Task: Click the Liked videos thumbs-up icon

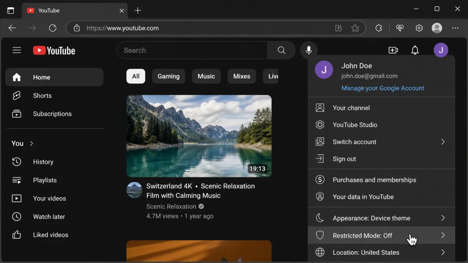Action: click(16, 235)
